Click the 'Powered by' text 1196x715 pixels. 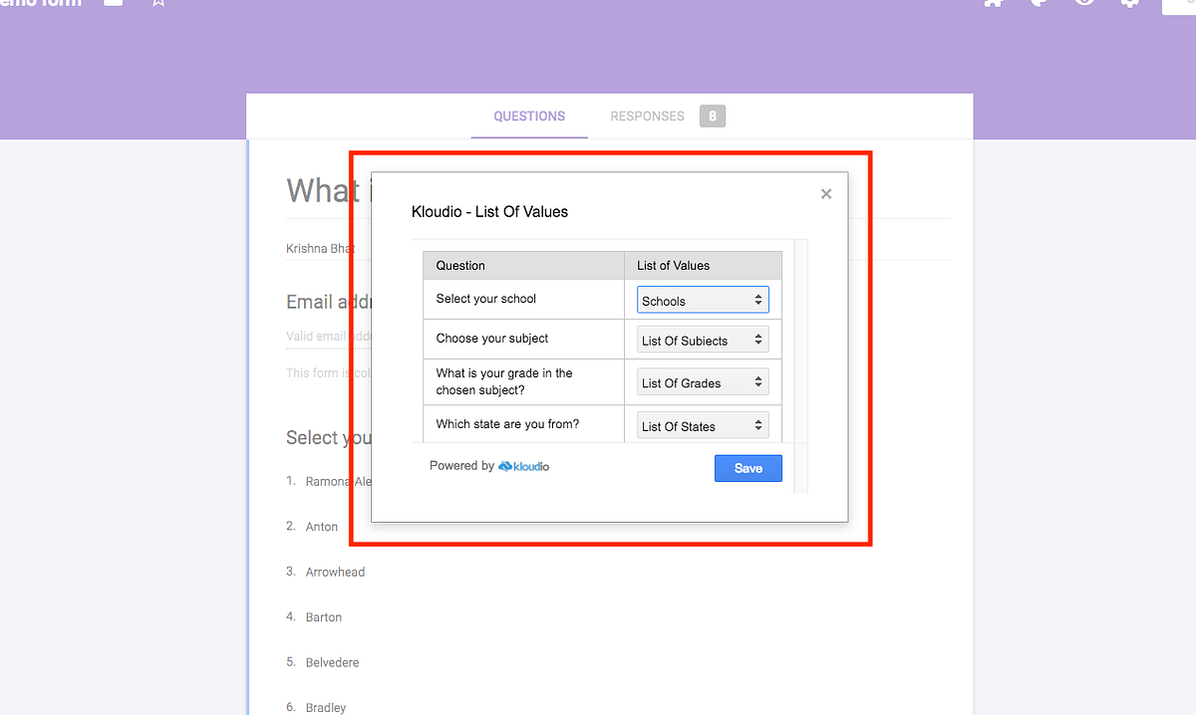pos(461,466)
